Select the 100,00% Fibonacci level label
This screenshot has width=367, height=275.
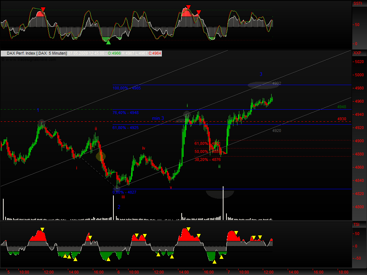(x=127, y=88)
